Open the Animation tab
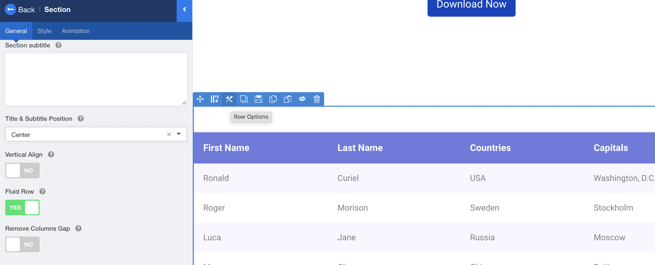The height and width of the screenshot is (265, 655). [x=76, y=31]
